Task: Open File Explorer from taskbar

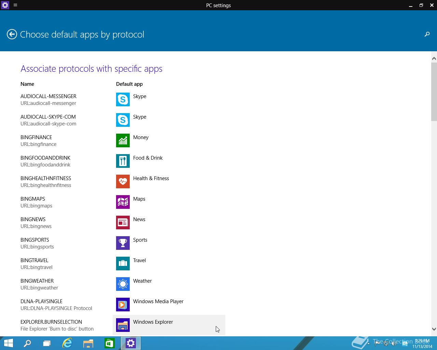Action: coord(88,343)
